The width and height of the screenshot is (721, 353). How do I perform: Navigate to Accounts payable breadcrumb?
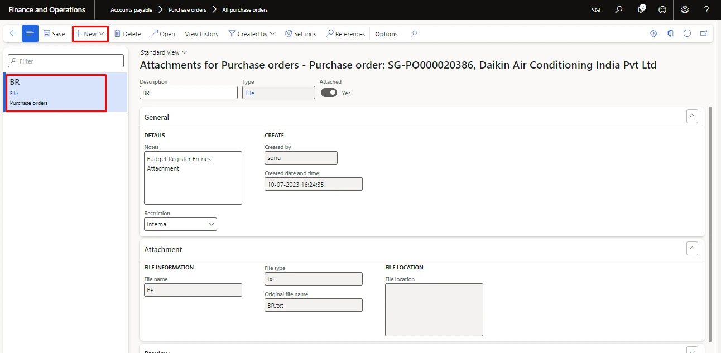pyautogui.click(x=131, y=10)
